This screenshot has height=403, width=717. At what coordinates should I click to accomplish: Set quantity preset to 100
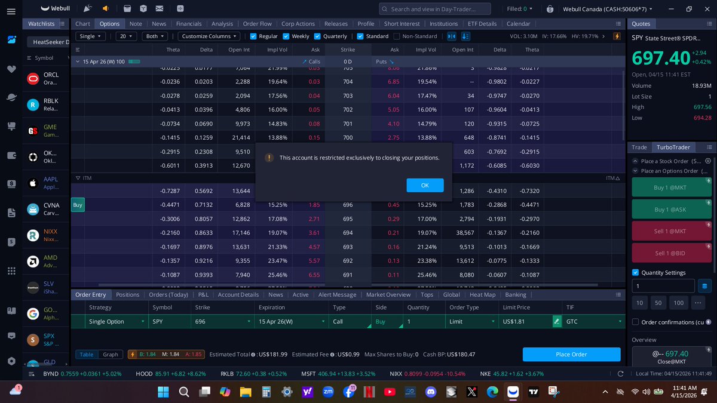pyautogui.click(x=678, y=303)
